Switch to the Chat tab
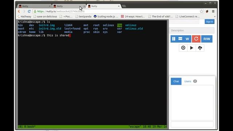 pyautogui.click(x=176, y=82)
